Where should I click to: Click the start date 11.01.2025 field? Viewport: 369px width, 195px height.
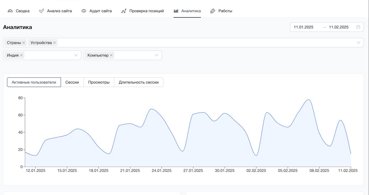click(x=304, y=27)
